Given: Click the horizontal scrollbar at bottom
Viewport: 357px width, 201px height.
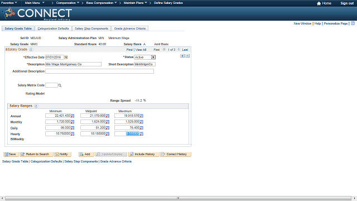Looking at the screenshot, I should pyautogui.click(x=178, y=198).
